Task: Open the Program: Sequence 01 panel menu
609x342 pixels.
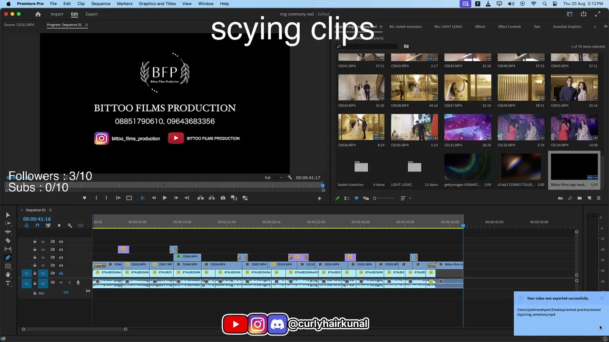Action: [86, 25]
